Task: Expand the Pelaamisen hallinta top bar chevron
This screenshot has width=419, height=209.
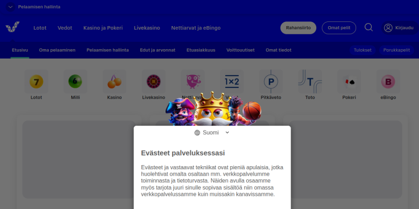Action: click(10, 7)
